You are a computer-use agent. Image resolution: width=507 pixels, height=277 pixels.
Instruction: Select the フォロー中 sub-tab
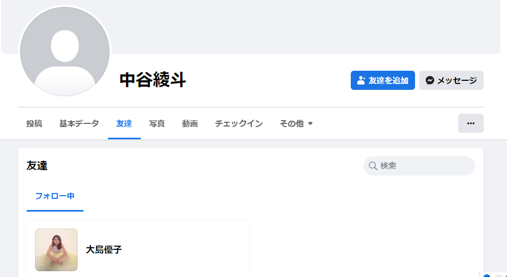coord(55,196)
